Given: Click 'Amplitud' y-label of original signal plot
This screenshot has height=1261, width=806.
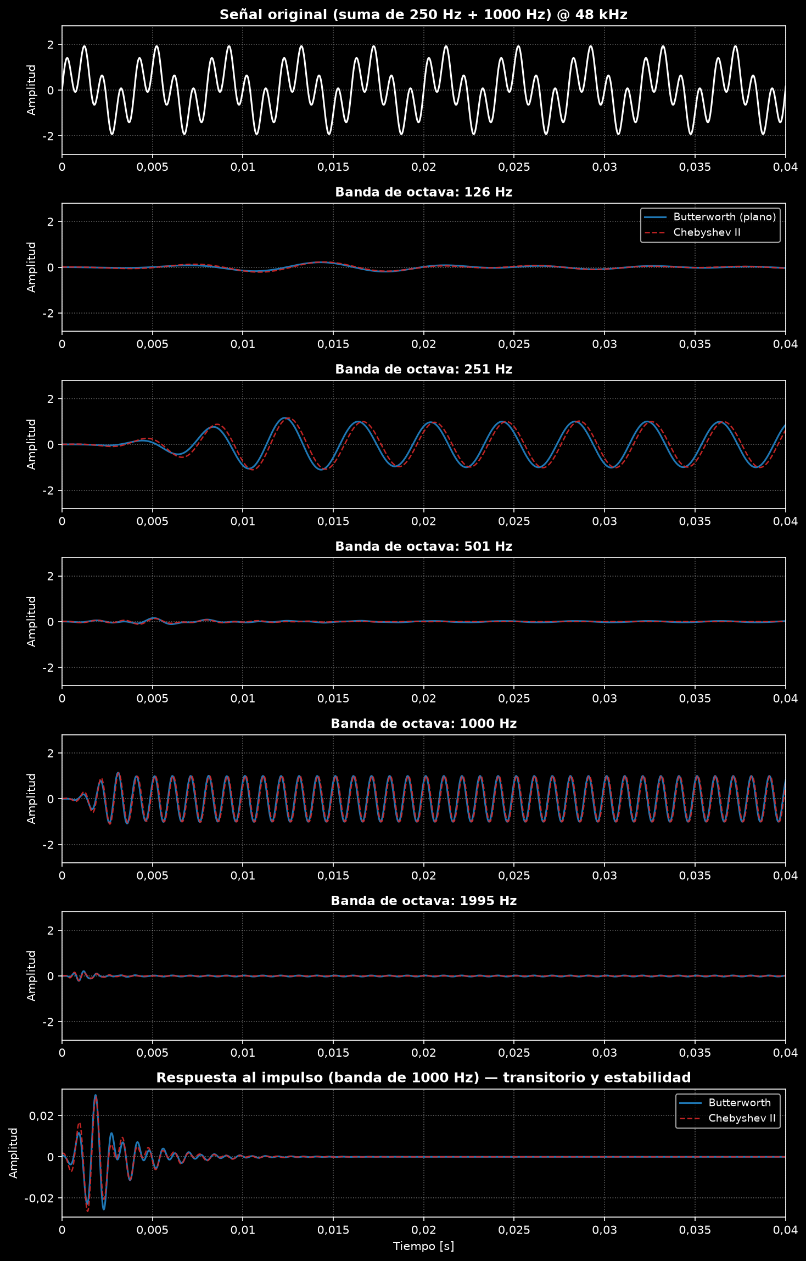Looking at the screenshot, I should (31, 90).
